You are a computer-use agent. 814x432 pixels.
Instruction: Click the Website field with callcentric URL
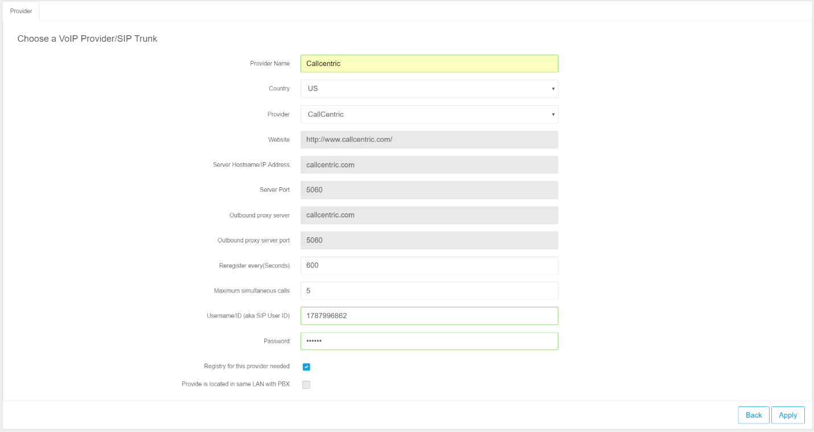click(429, 139)
